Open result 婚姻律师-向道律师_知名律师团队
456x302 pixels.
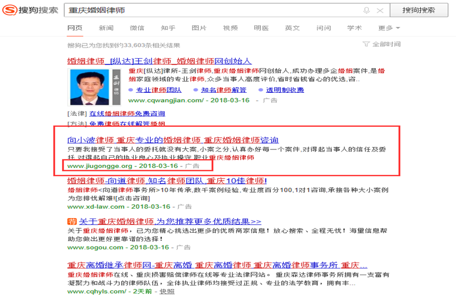167,181
